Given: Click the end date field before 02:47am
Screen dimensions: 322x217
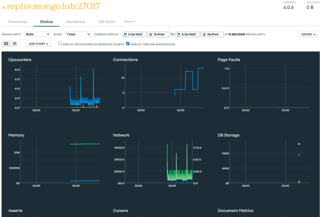Looking at the screenshot, I should click(188, 34).
